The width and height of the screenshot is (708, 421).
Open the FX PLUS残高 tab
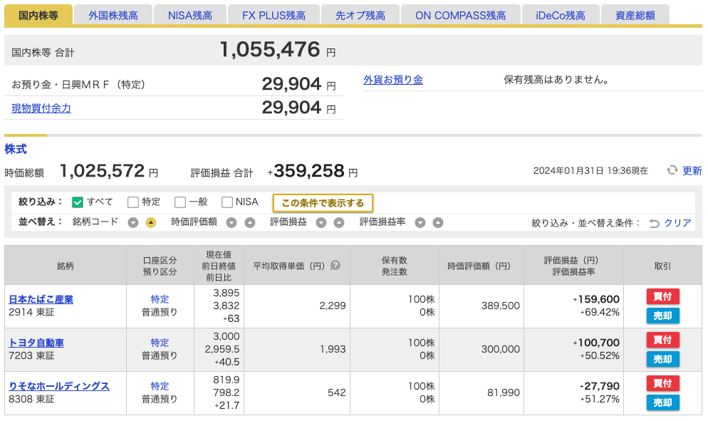[x=274, y=16]
